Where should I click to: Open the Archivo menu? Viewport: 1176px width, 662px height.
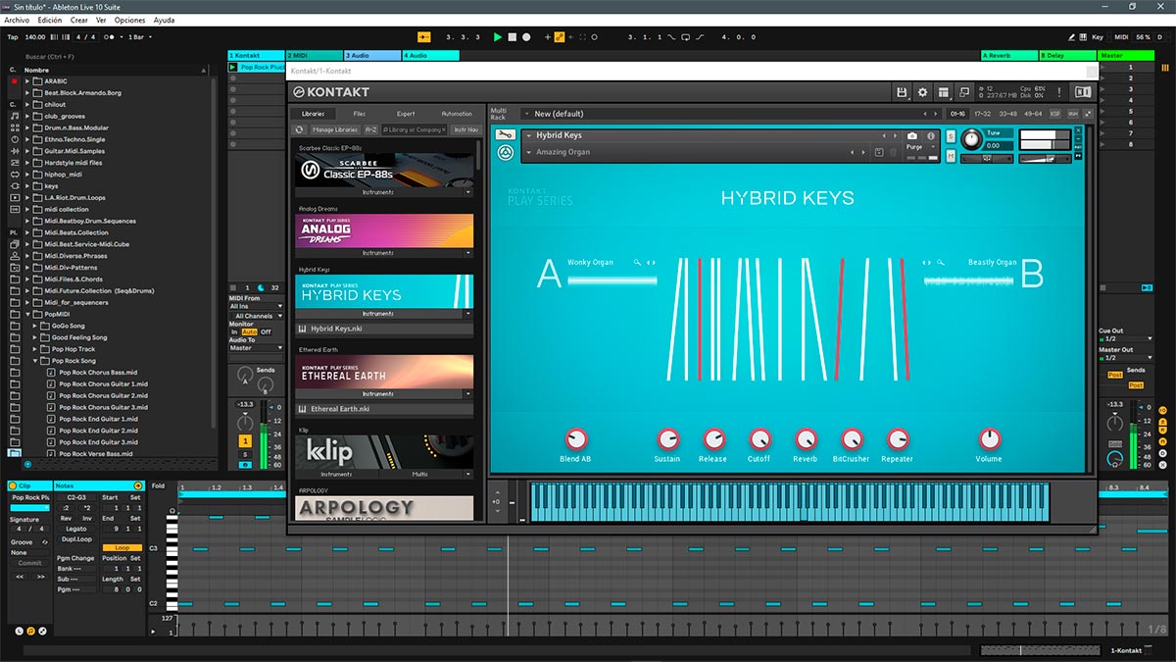point(17,20)
